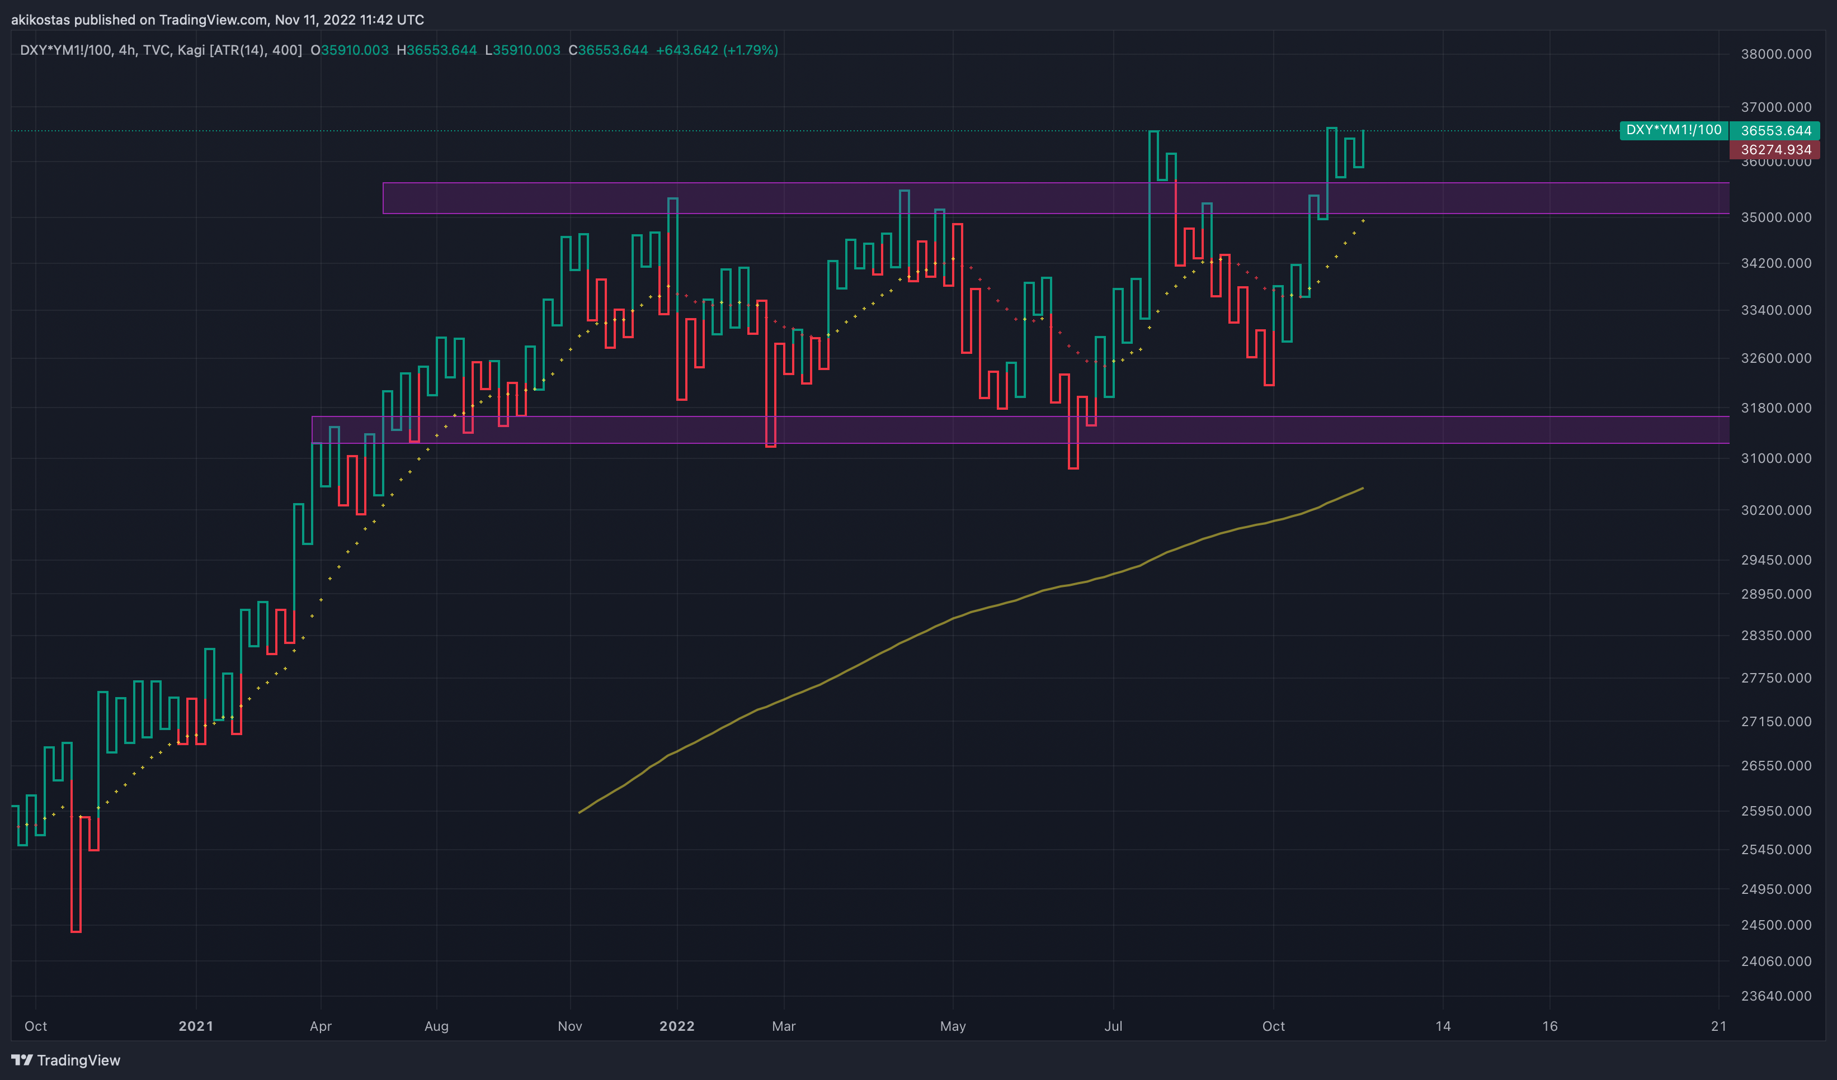
Task: Click the 26550.000 price axis label
Action: point(1776,766)
